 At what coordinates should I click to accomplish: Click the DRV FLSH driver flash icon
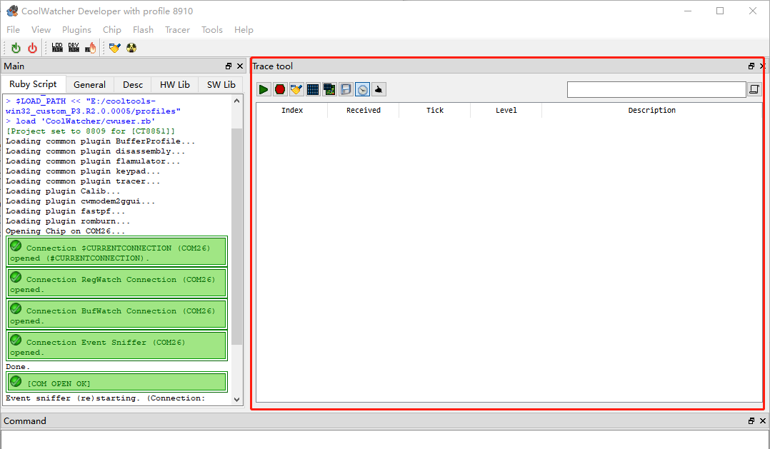[74, 48]
